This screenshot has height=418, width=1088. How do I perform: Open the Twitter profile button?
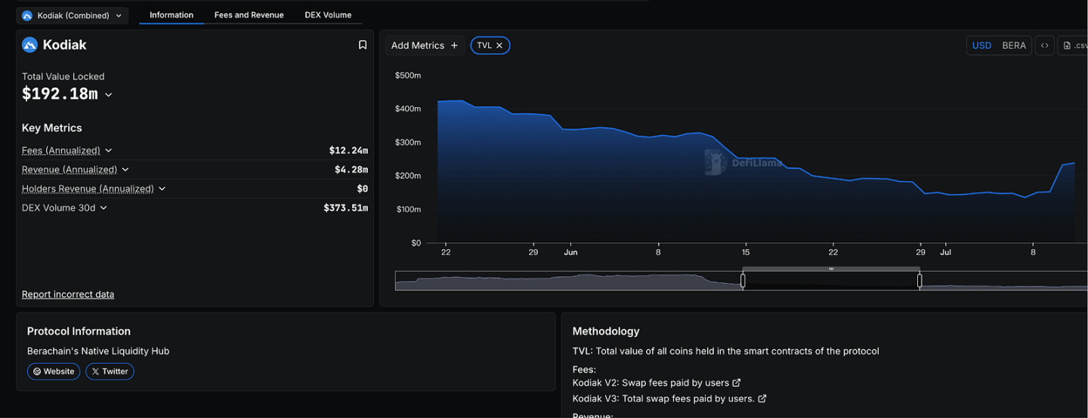pos(110,371)
